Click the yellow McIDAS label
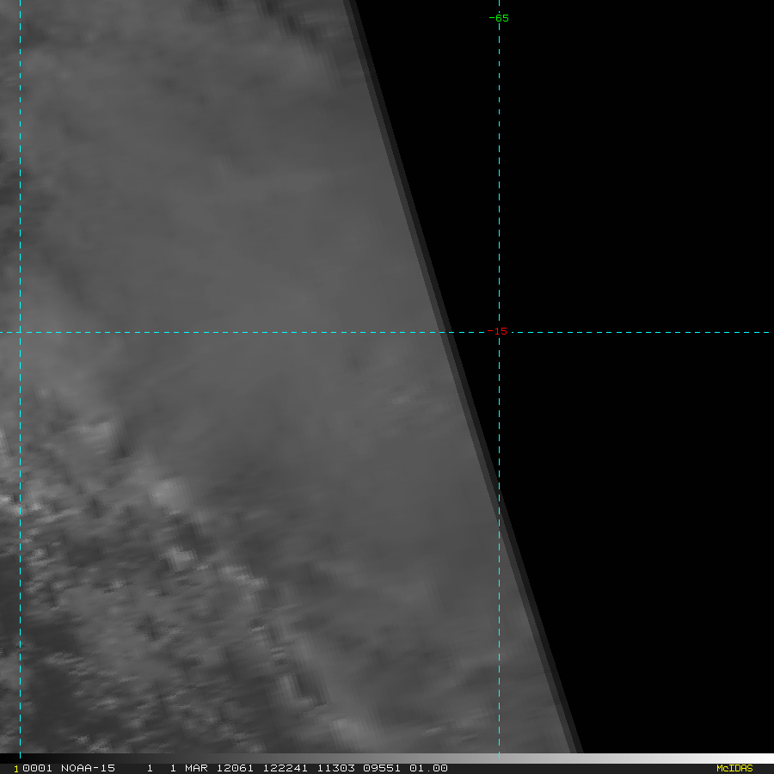774x774 pixels. point(734,768)
